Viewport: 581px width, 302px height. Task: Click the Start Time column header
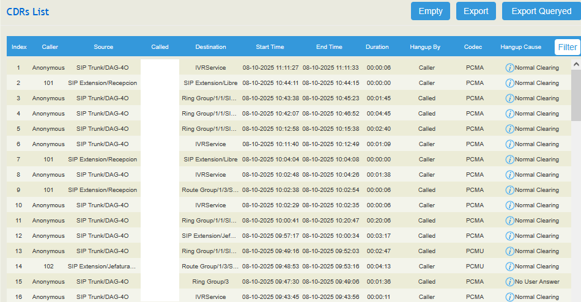pos(270,47)
